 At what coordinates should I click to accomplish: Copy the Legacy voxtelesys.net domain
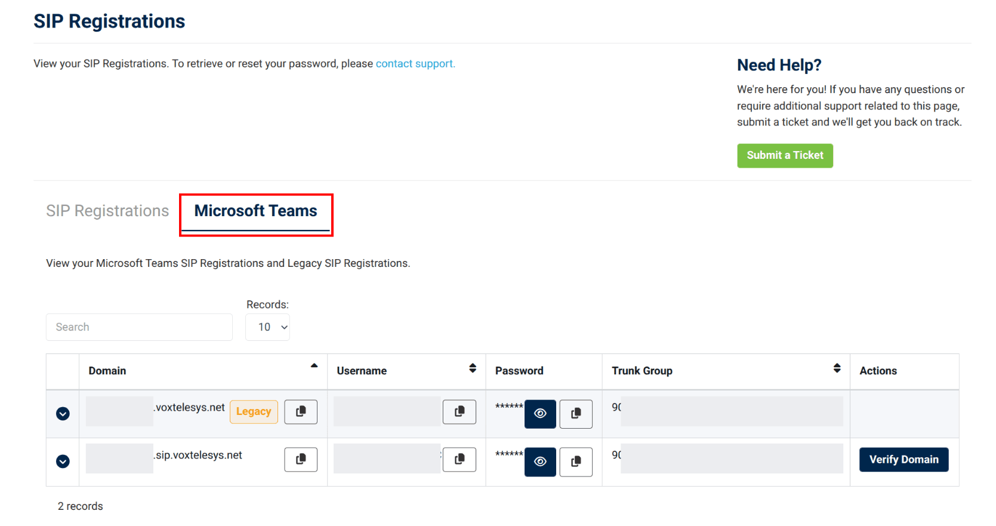(x=301, y=412)
